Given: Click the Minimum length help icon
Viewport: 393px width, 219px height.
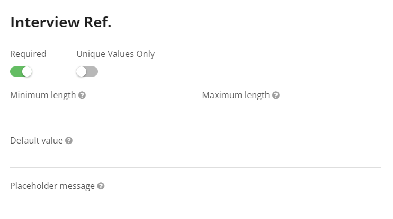Looking at the screenshot, I should click(x=82, y=96).
